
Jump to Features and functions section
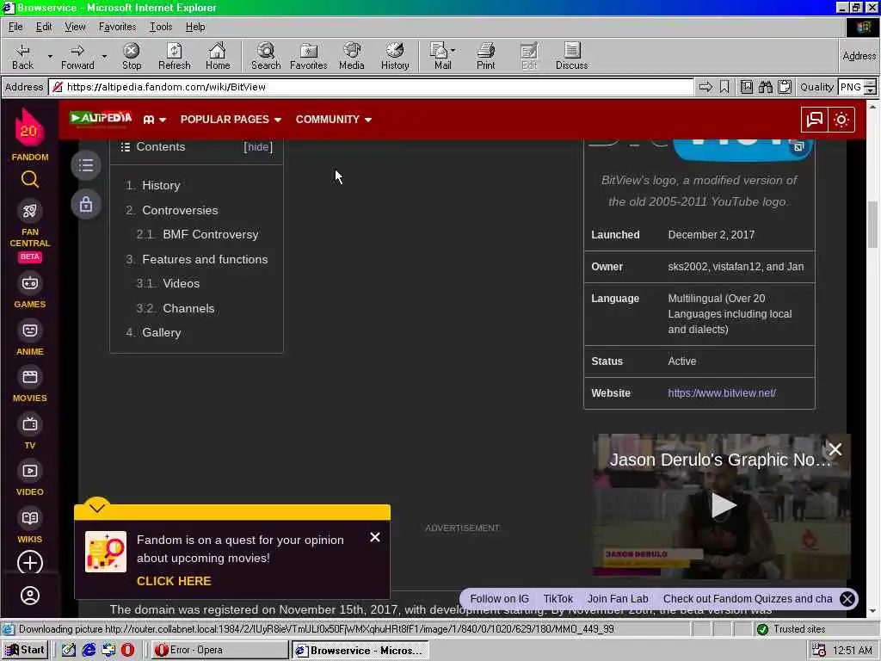click(x=205, y=259)
